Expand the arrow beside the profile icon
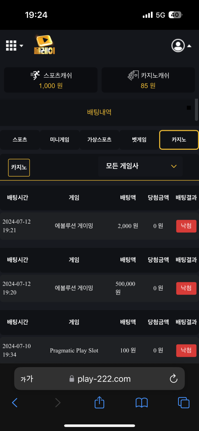Image resolution: width=199 pixels, height=431 pixels. point(189,46)
